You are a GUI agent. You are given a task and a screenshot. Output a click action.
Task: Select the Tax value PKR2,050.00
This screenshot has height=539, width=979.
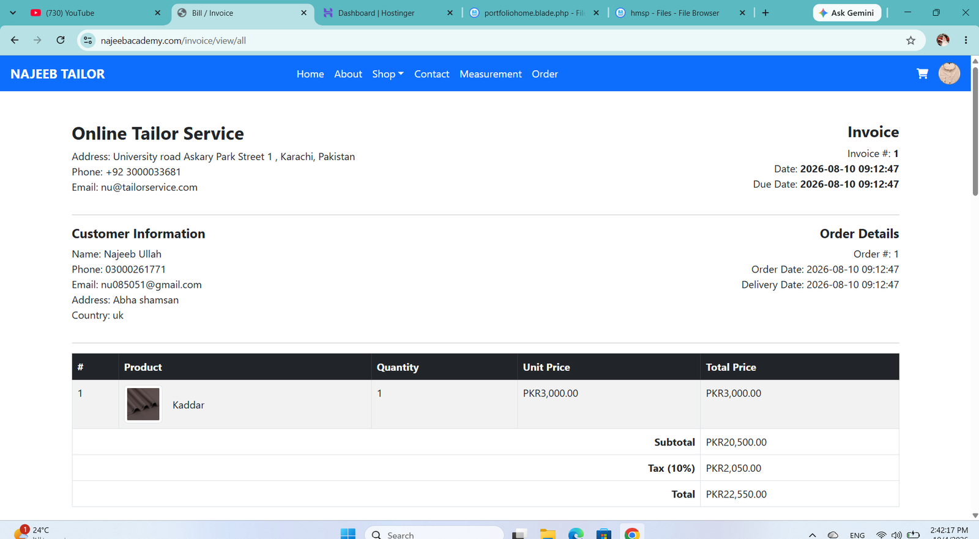734,468
